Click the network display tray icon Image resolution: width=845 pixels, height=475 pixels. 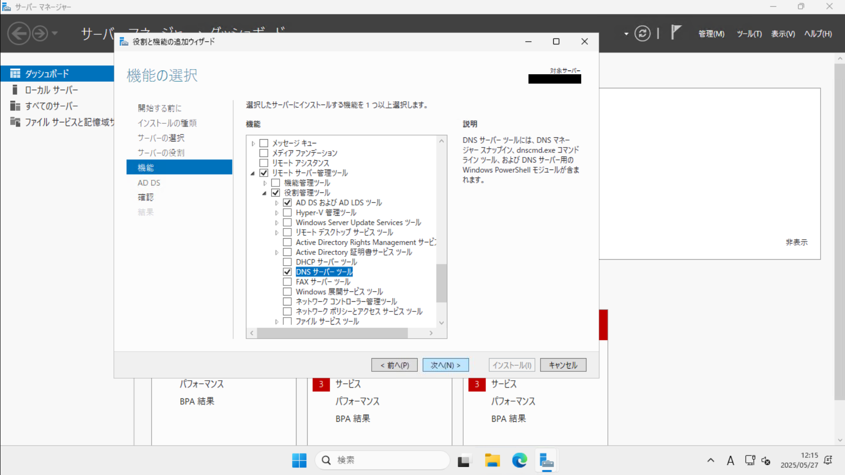[750, 461]
